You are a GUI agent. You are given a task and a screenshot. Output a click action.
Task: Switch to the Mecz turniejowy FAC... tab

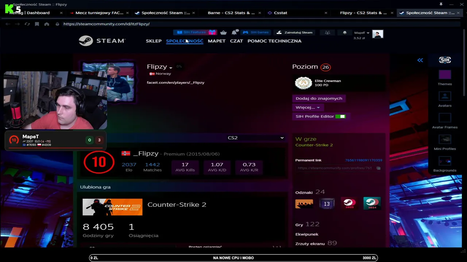[x=99, y=13]
